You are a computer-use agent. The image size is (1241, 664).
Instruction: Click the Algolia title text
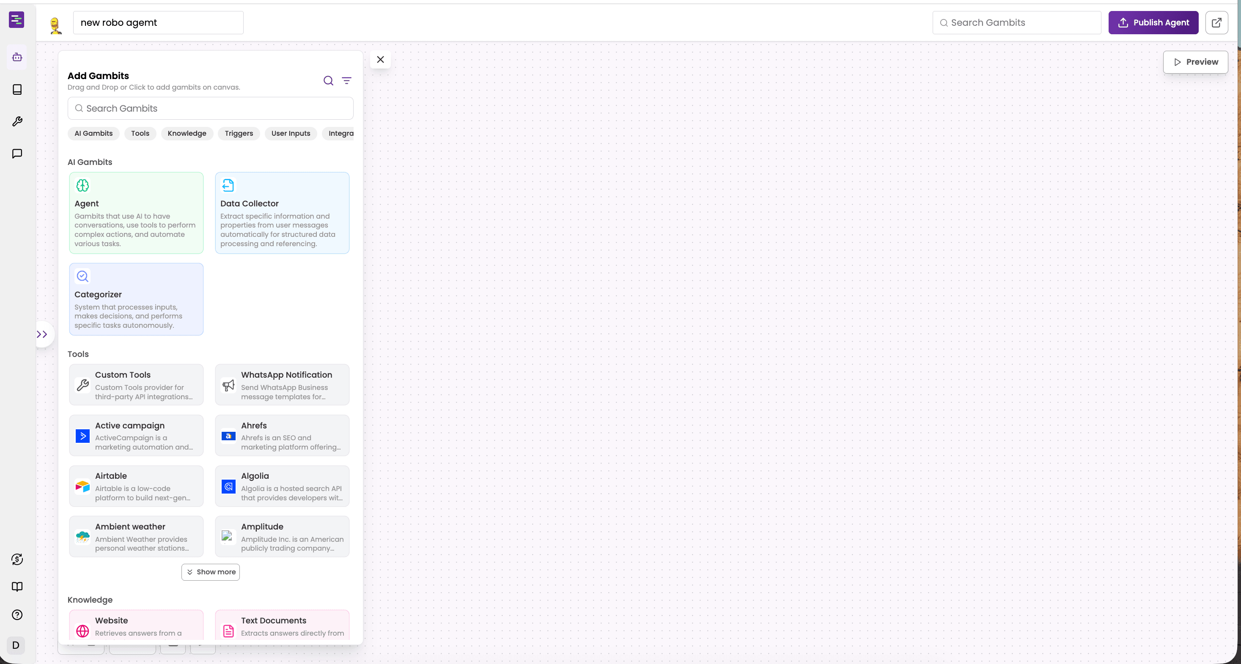(x=255, y=476)
